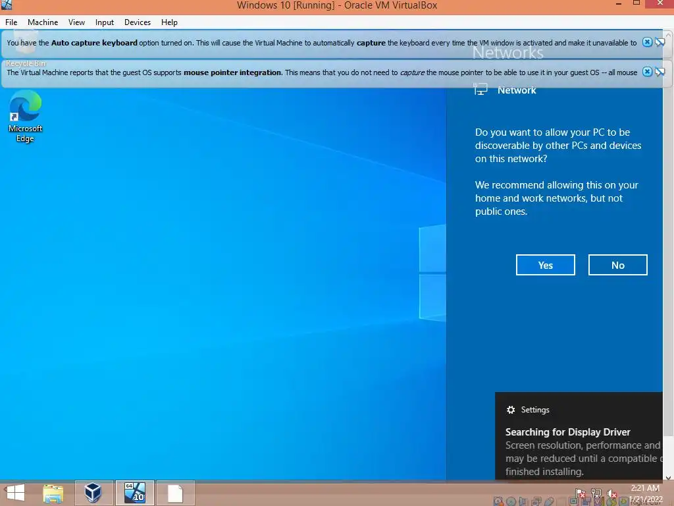Open File Explorer from host taskbar
This screenshot has height=506, width=674.
pos(53,493)
